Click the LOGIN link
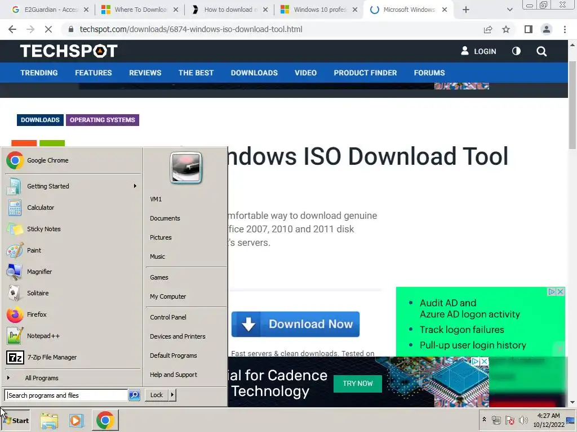 tap(478, 51)
